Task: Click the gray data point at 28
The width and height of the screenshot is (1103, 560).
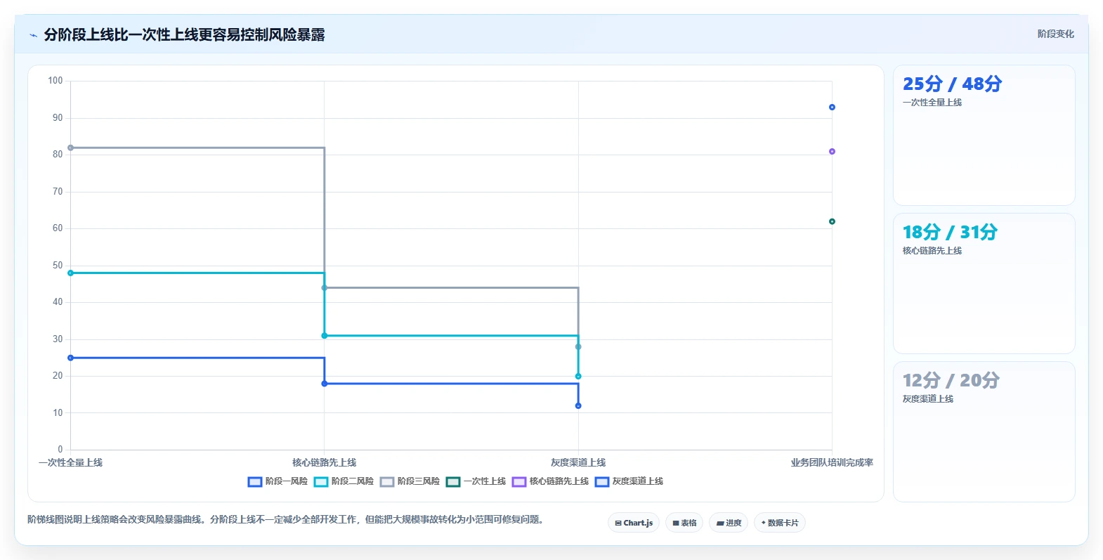Action: 578,346
